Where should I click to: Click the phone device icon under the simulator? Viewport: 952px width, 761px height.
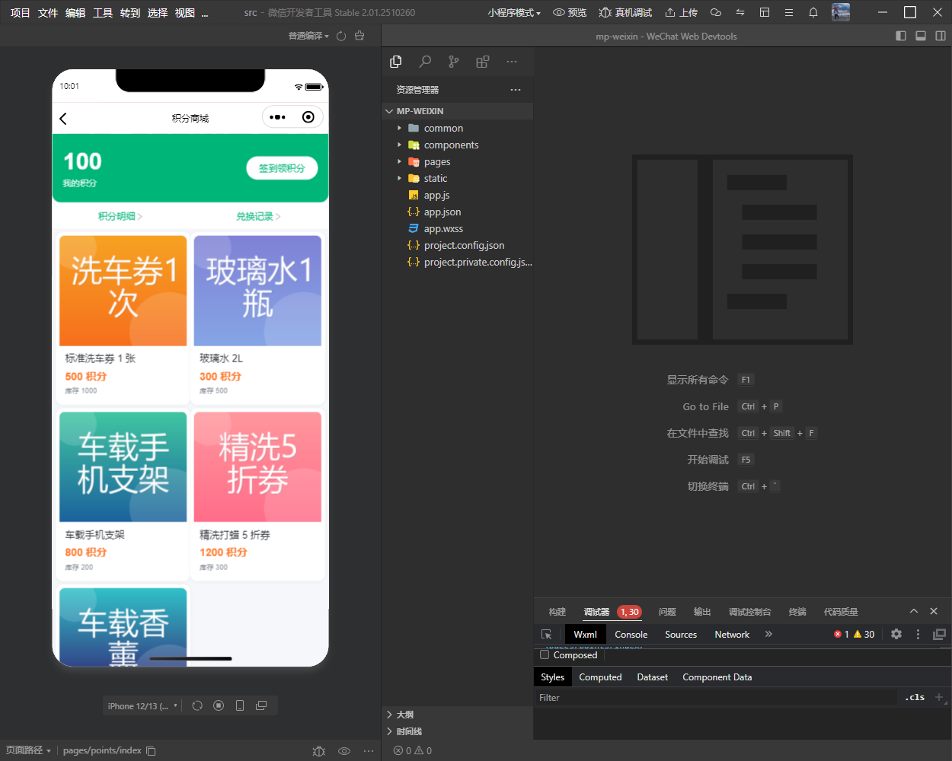[240, 705]
